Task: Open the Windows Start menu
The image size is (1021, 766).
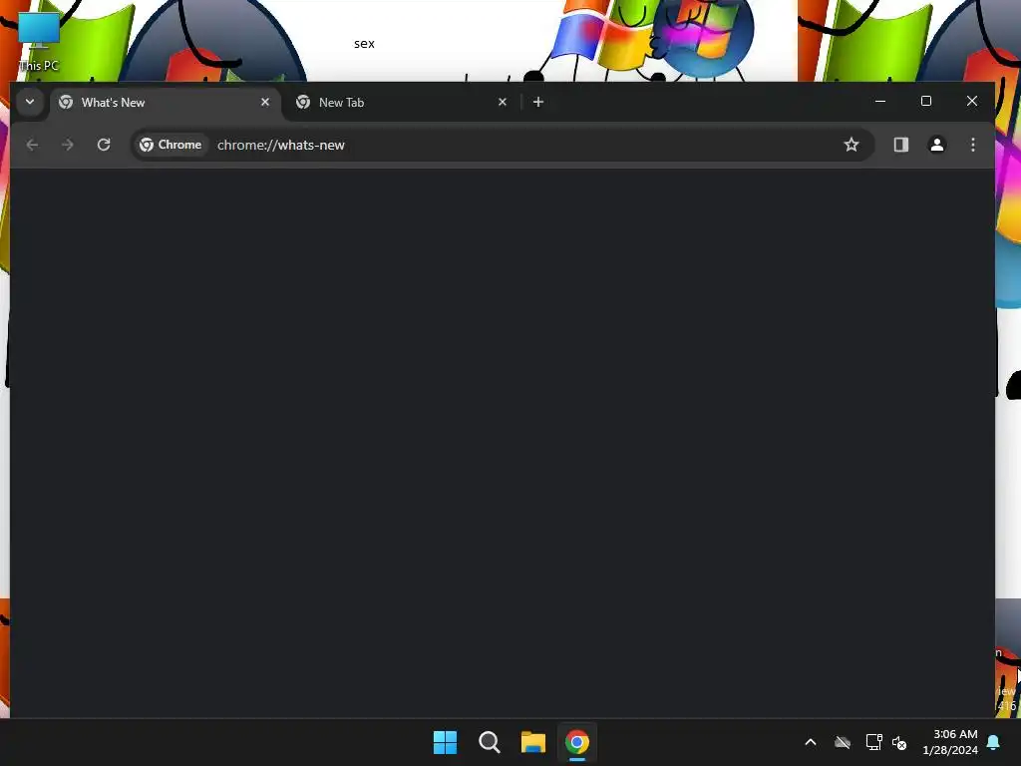Action: (x=446, y=742)
